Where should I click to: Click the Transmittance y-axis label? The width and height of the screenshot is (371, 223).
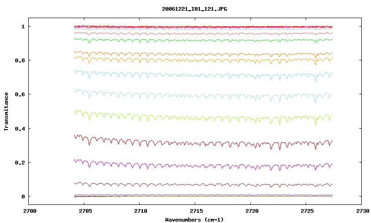point(6,111)
